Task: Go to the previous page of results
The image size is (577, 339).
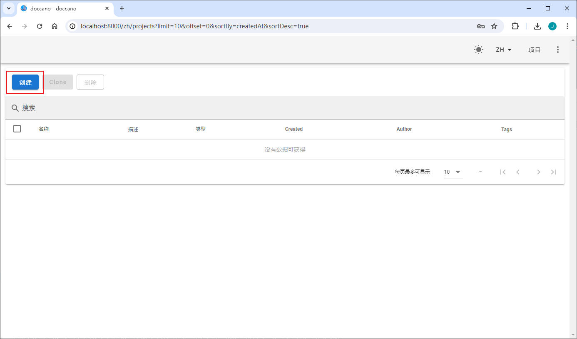Action: pos(518,172)
